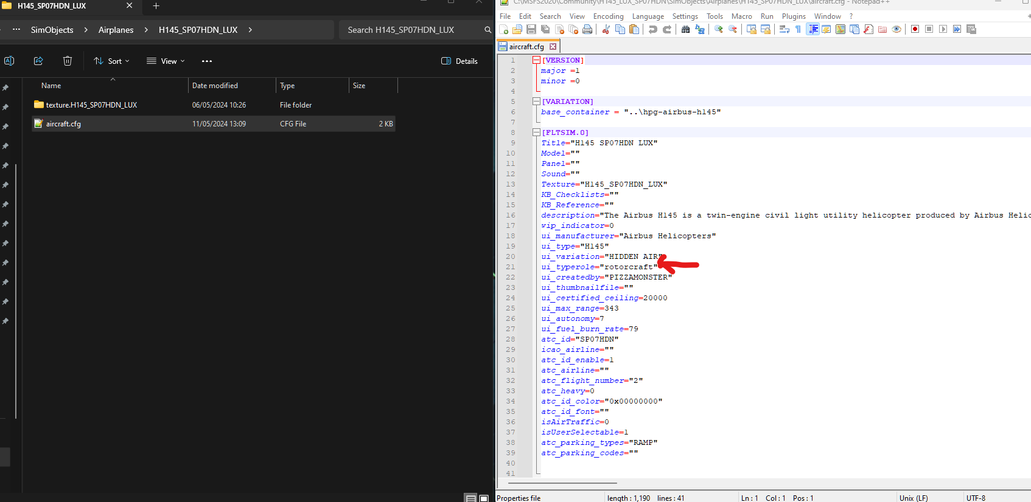Click the New file icon in Notepad++
The height and width of the screenshot is (502, 1031).
[x=503, y=29]
